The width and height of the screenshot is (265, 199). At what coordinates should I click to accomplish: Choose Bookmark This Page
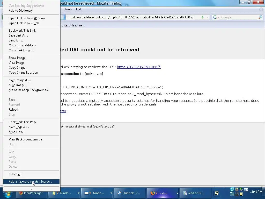pyautogui.click(x=31, y=122)
